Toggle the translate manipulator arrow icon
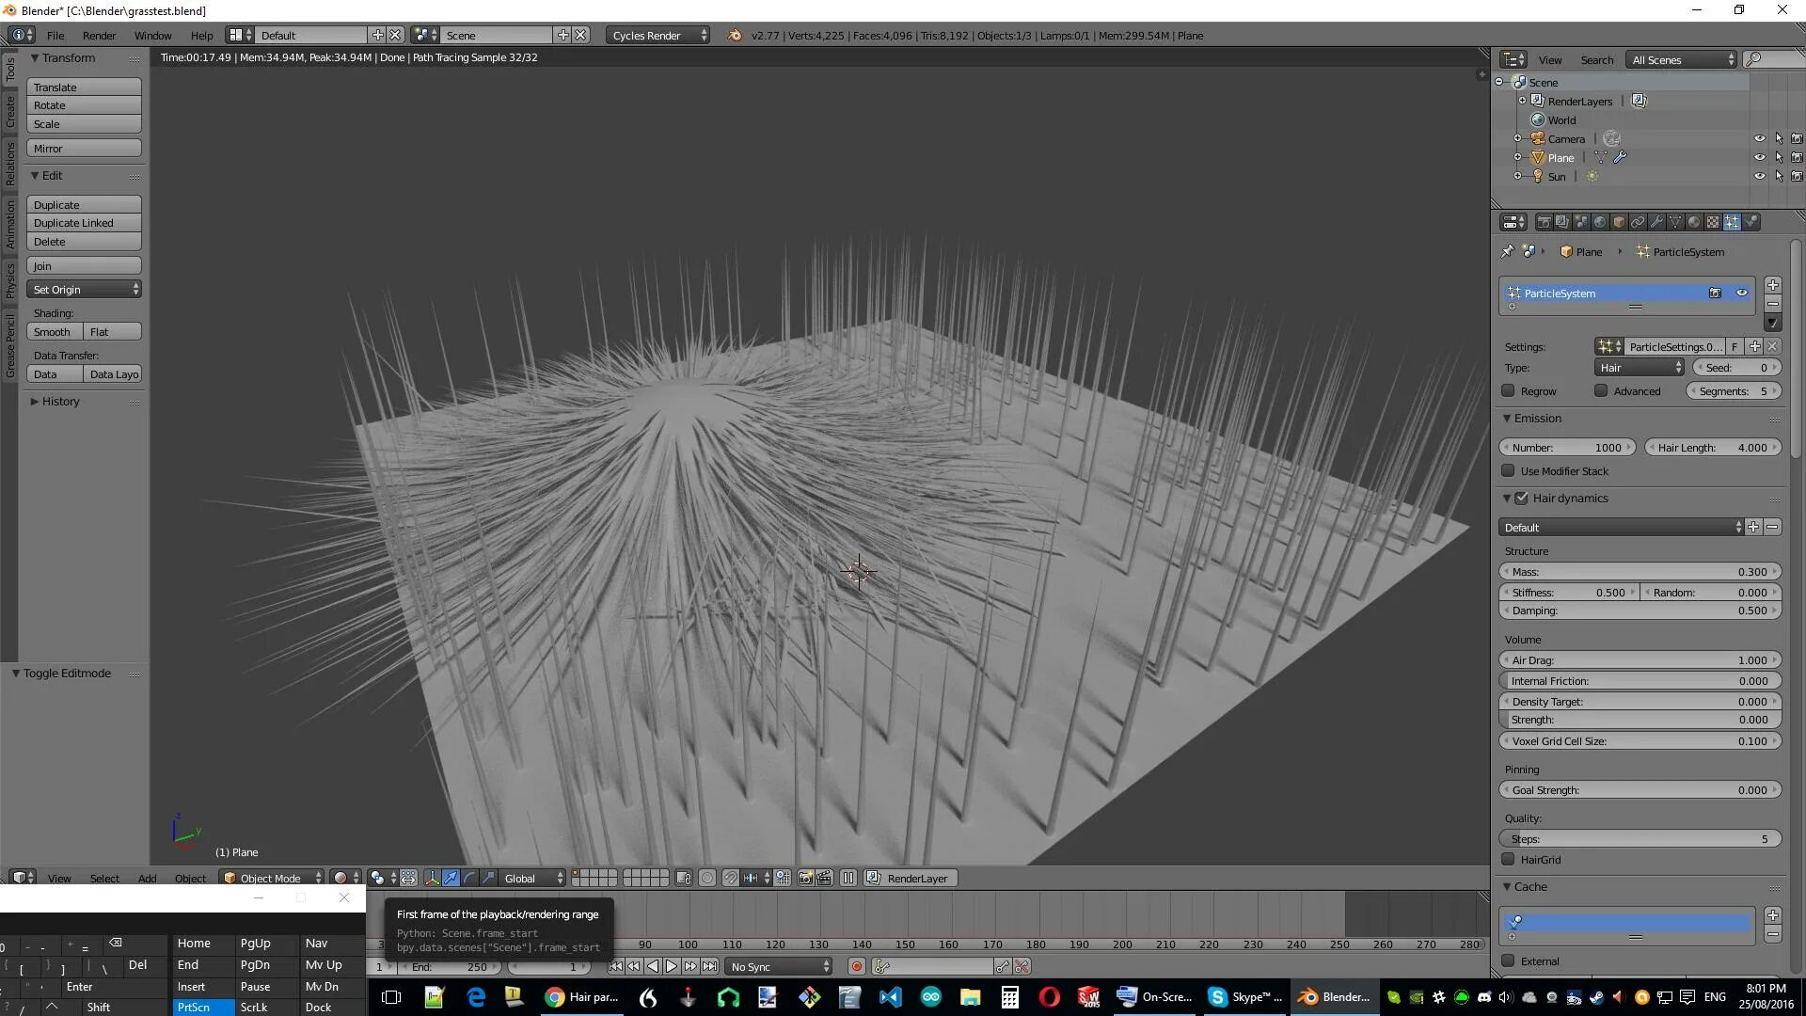Screen dimensions: 1806x1016 [451, 878]
